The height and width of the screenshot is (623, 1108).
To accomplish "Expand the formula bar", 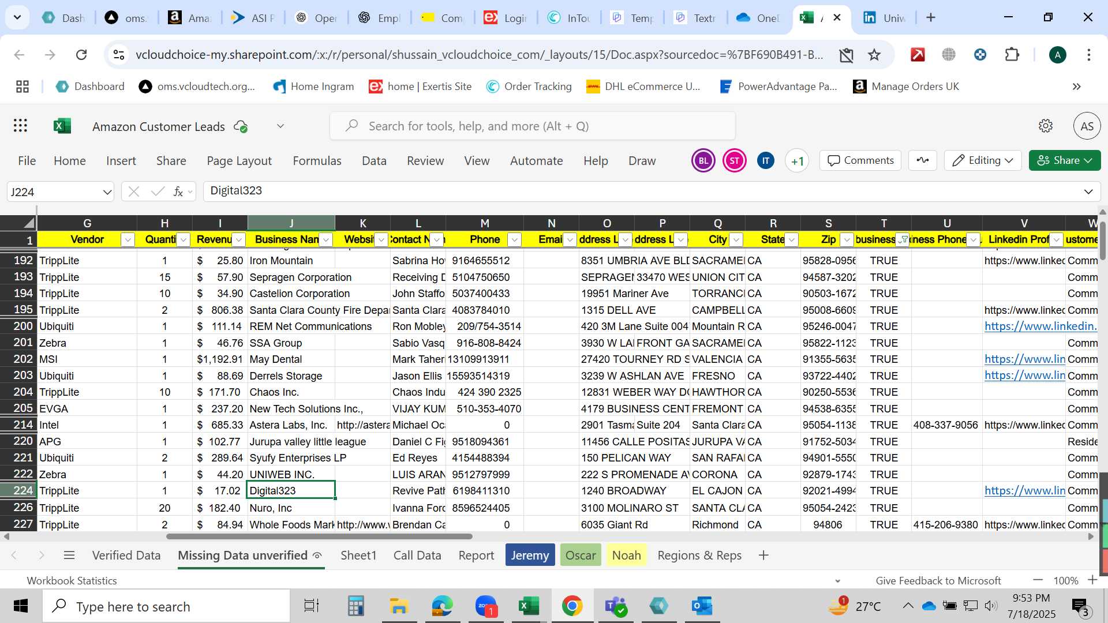I will (x=1088, y=192).
